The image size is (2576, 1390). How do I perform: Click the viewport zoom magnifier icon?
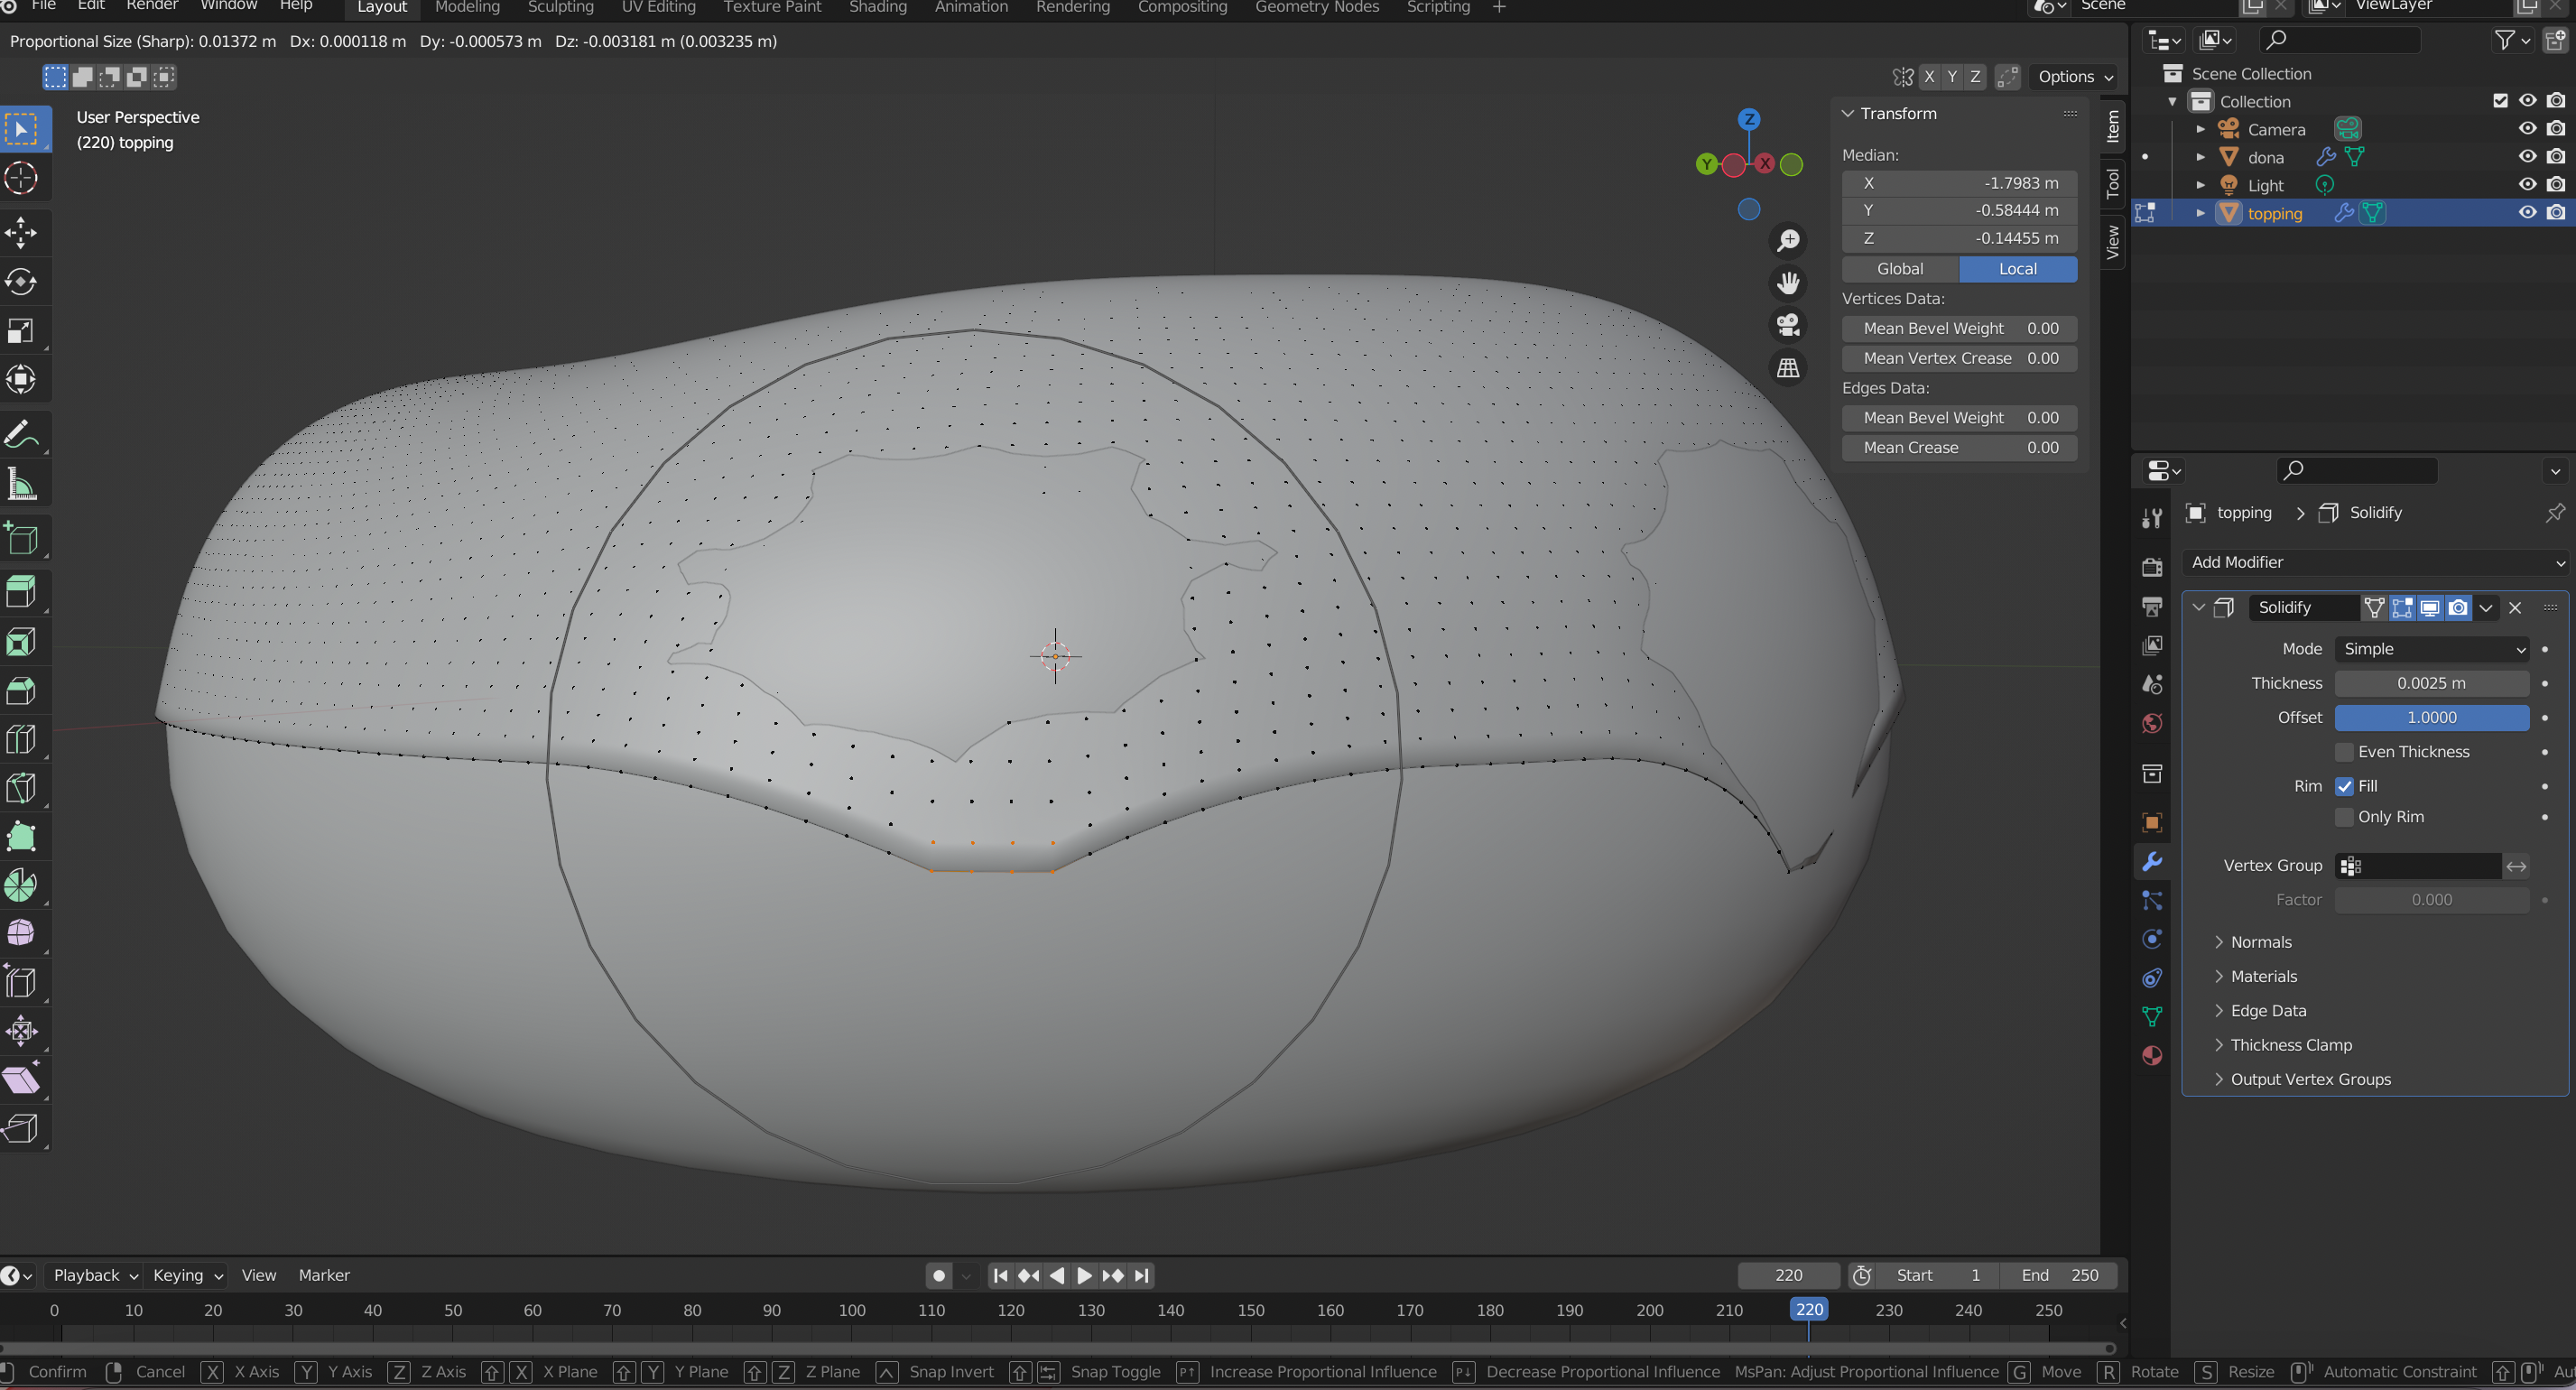point(1788,241)
